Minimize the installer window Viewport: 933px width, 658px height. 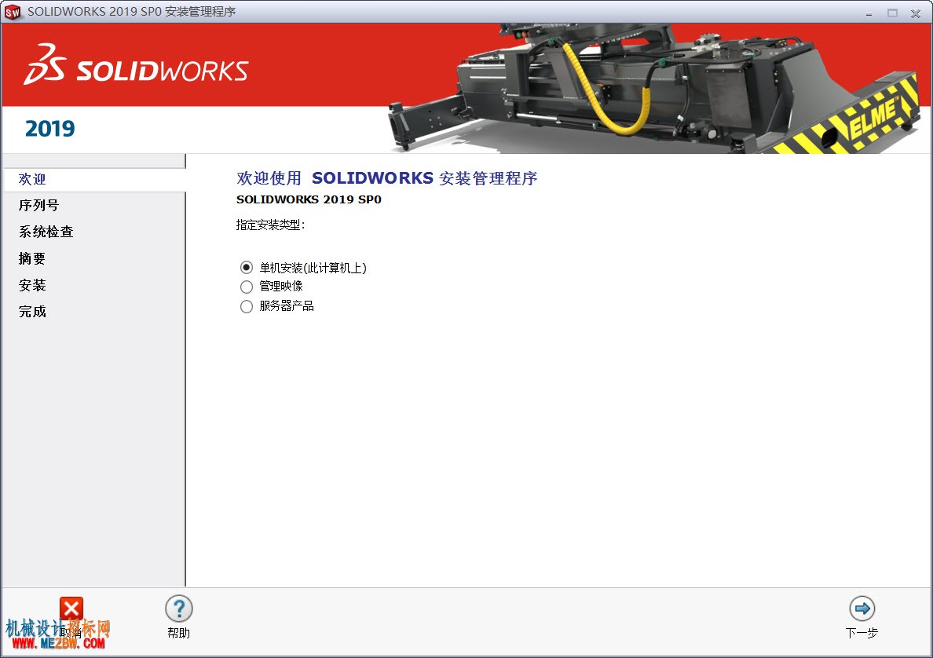point(869,13)
